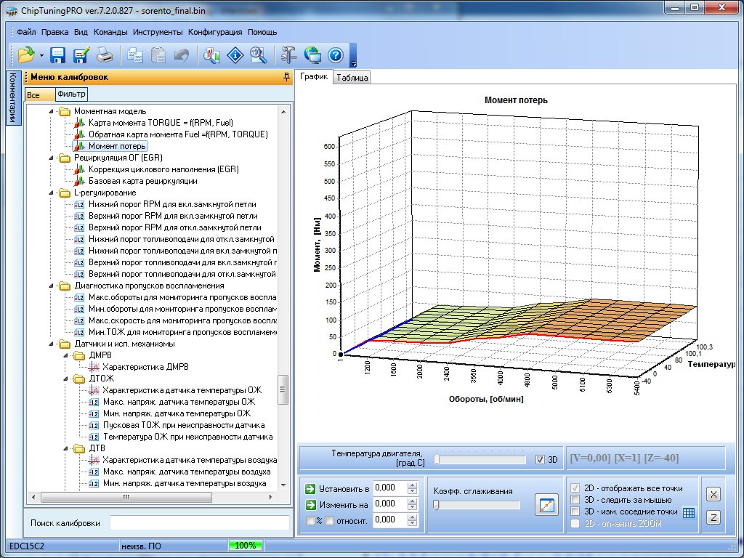
Task: Click the printer icon in toolbar
Action: coord(105,54)
